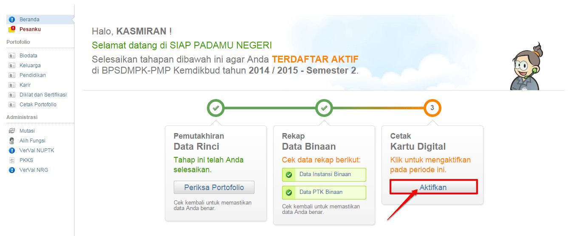Open Data Instansi Binaan recap
This screenshot has height=236, width=568.
click(324, 175)
